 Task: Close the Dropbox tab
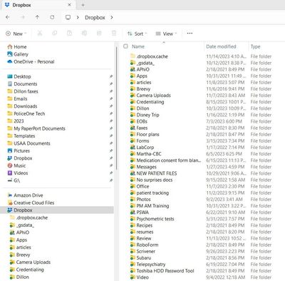tap(69, 5)
